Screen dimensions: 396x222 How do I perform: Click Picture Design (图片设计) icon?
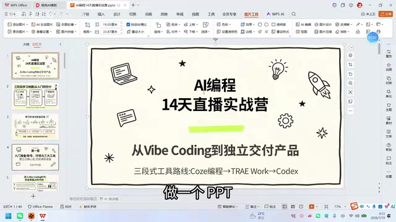point(316,25)
